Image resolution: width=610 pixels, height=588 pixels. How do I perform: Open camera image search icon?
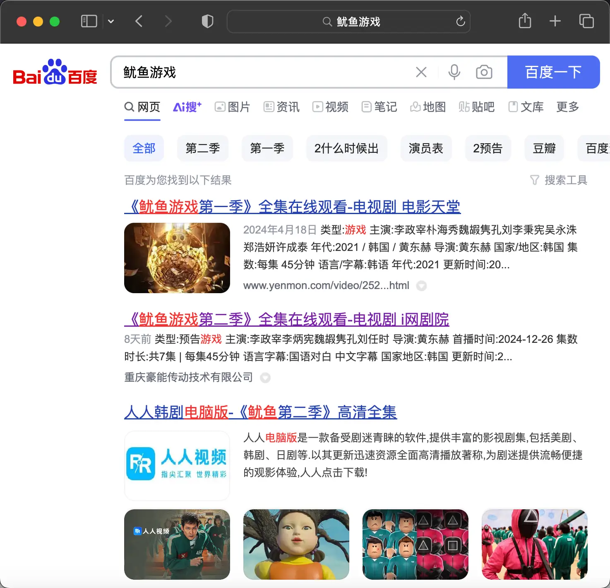click(484, 72)
